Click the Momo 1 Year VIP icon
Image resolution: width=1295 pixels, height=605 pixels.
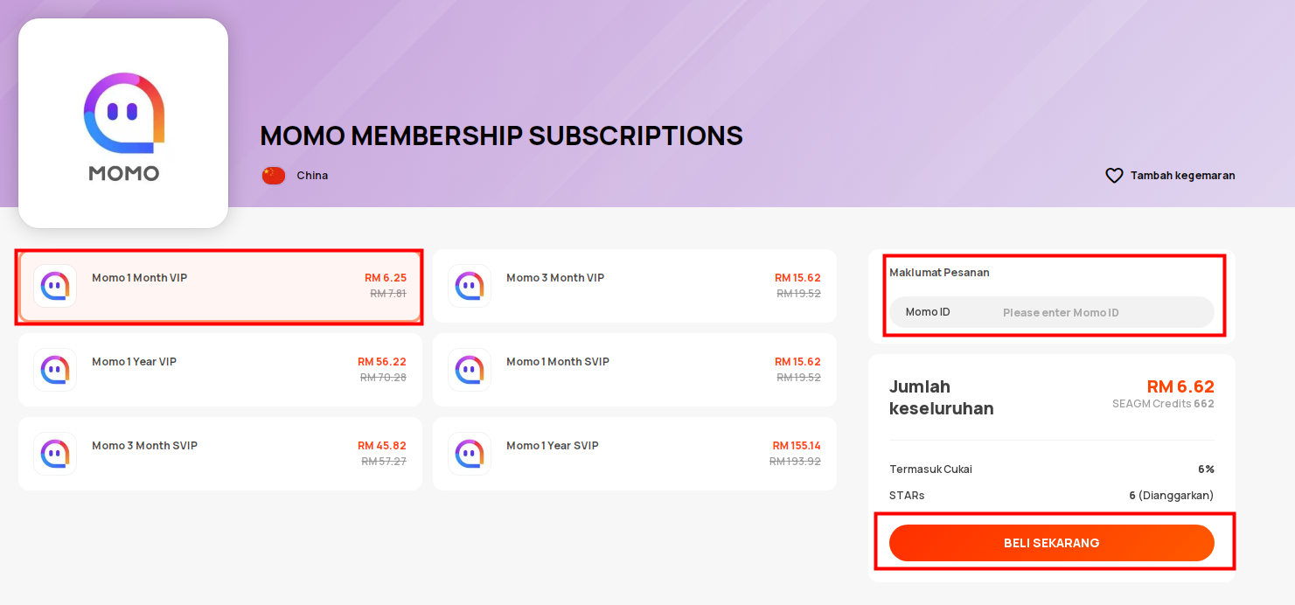coord(55,370)
